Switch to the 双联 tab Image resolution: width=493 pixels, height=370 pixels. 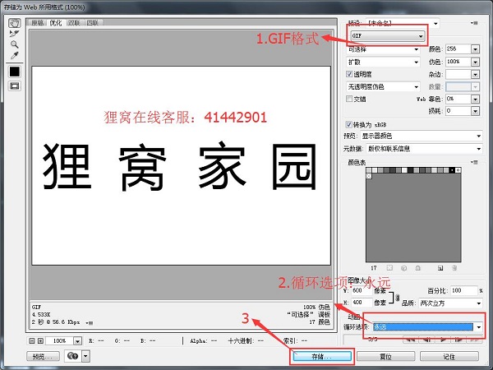click(x=75, y=23)
